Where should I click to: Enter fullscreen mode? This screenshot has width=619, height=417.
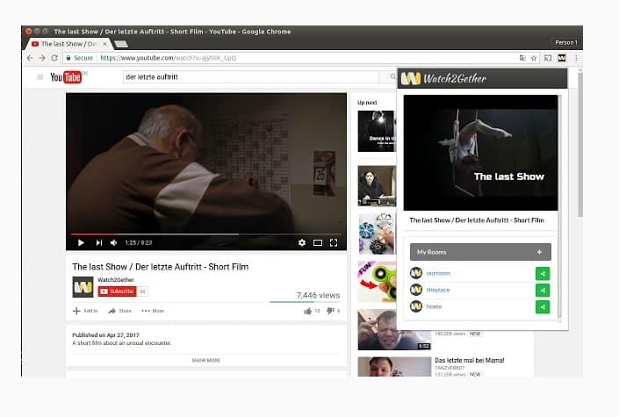point(334,242)
